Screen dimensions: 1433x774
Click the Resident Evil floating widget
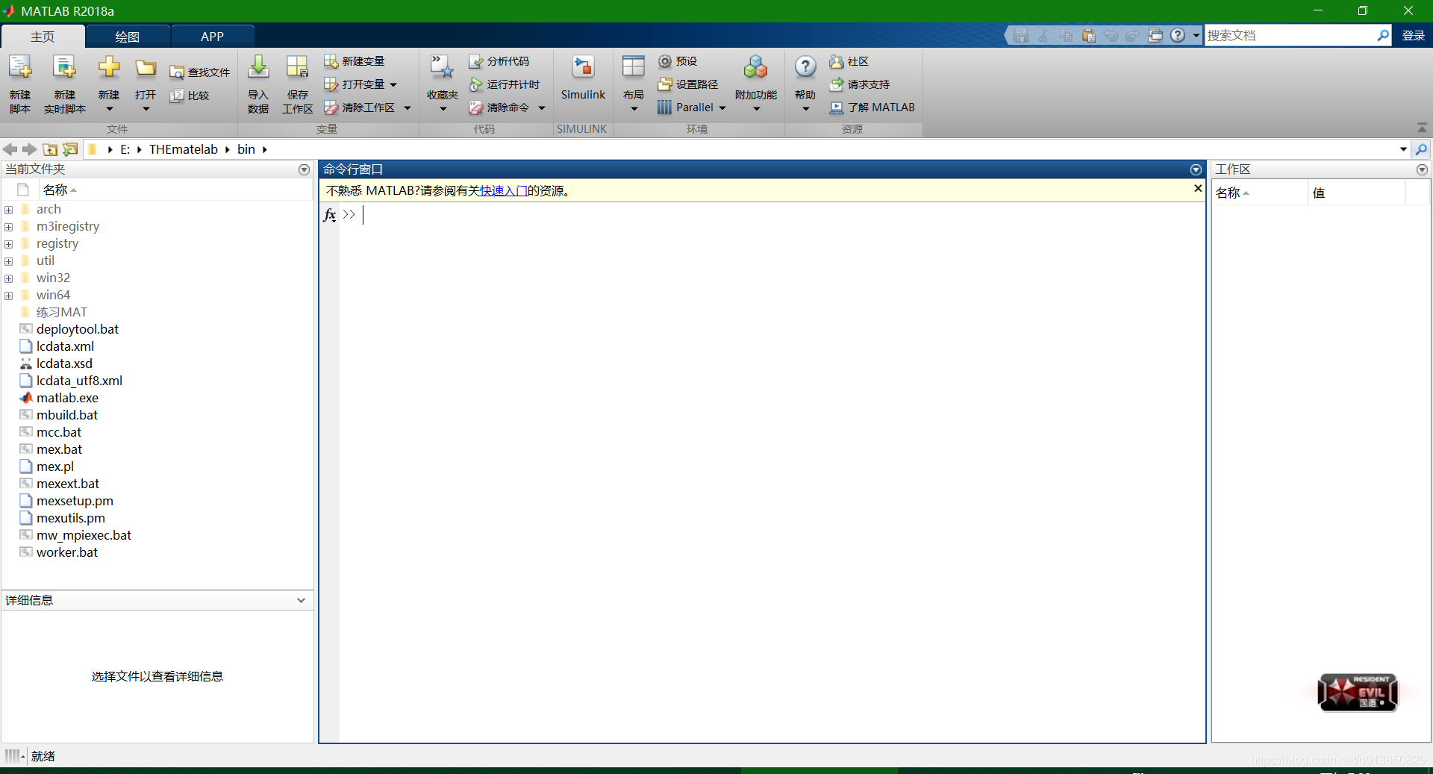1357,692
